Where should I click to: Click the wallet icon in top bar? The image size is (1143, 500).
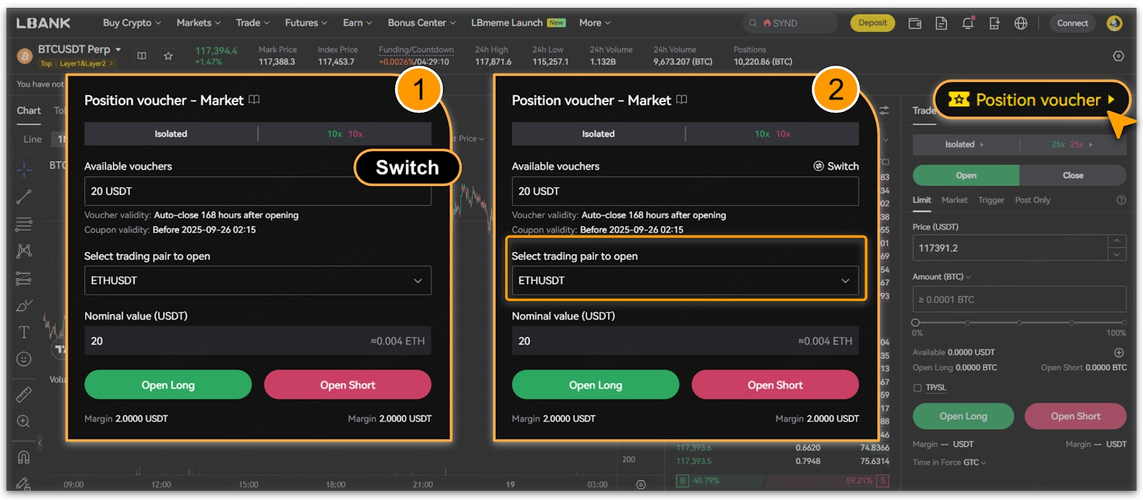pos(914,24)
